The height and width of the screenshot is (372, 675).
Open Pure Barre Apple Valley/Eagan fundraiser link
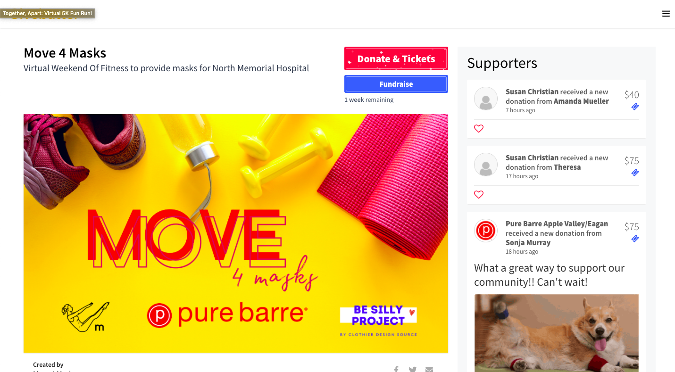click(x=557, y=223)
